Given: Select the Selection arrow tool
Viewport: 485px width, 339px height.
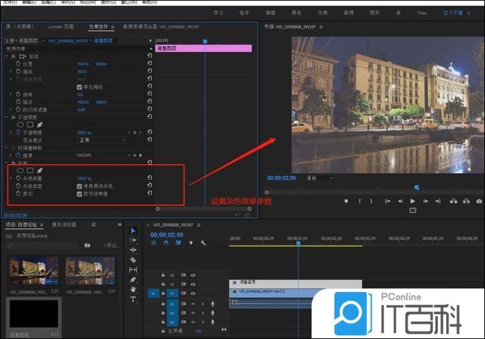Looking at the screenshot, I should pos(133,230).
